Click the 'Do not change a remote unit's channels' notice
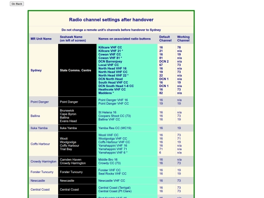 [x=111, y=30]
